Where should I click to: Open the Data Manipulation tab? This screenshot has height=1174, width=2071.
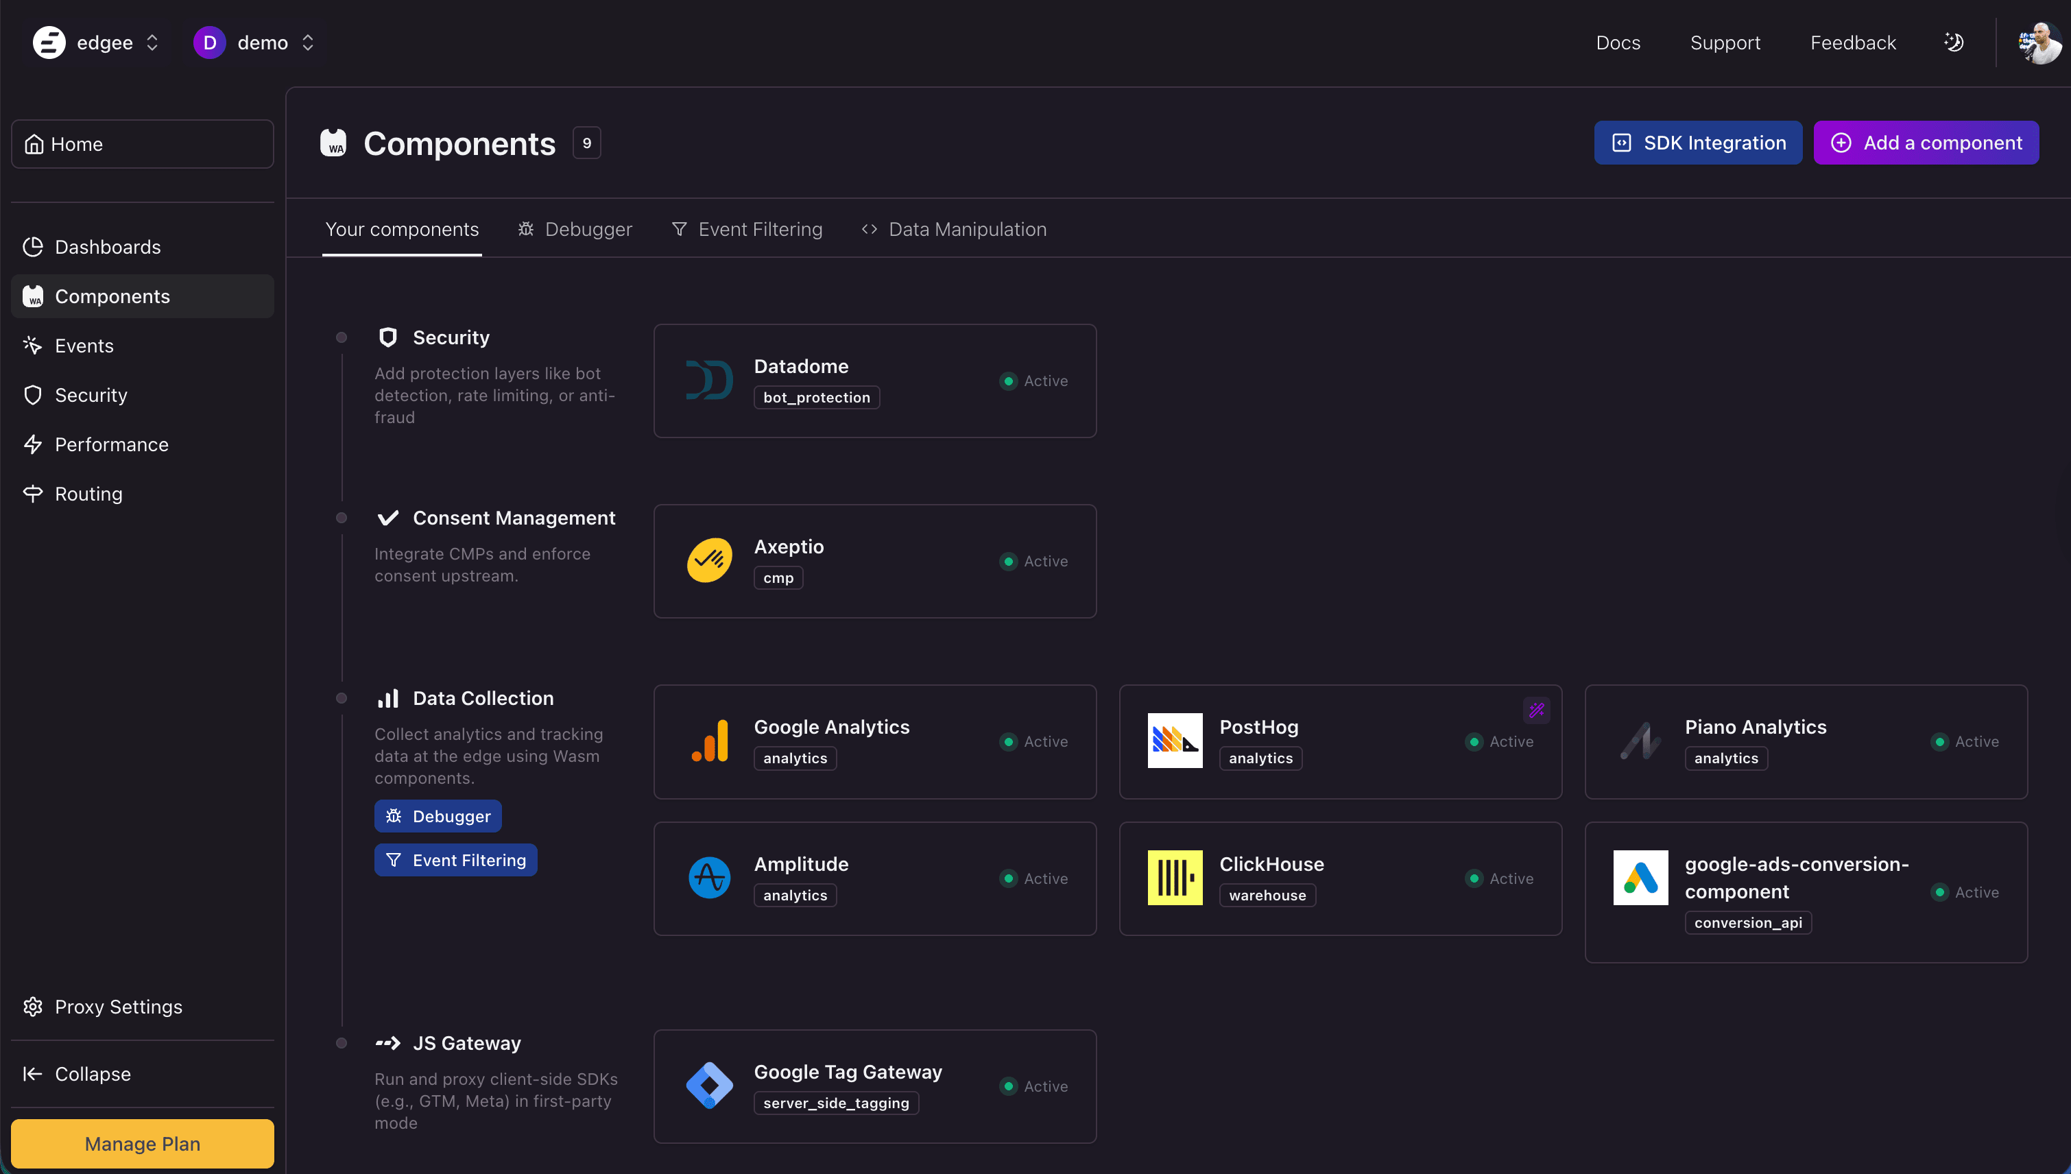click(x=954, y=230)
